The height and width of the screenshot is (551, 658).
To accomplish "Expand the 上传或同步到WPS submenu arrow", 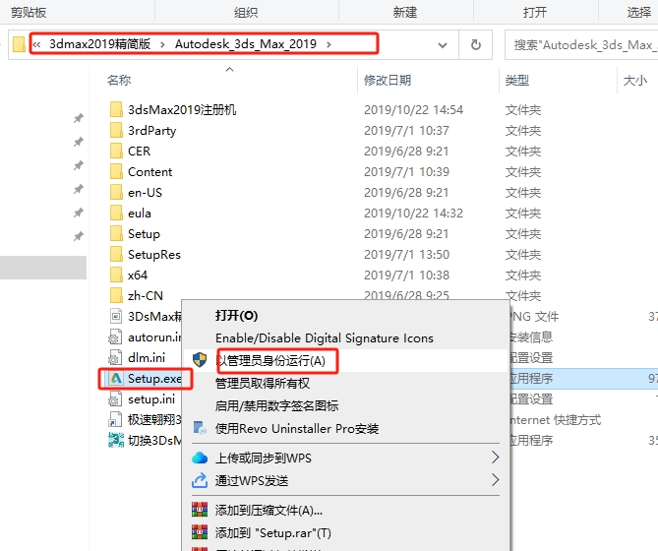I will (495, 458).
